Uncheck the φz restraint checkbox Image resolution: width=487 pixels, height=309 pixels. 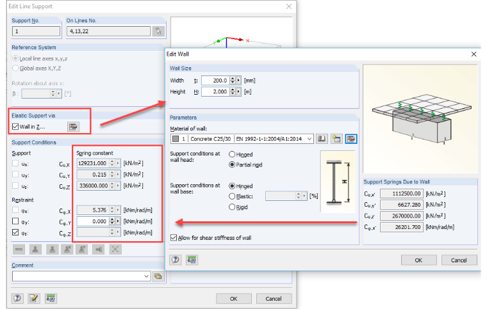point(15,232)
